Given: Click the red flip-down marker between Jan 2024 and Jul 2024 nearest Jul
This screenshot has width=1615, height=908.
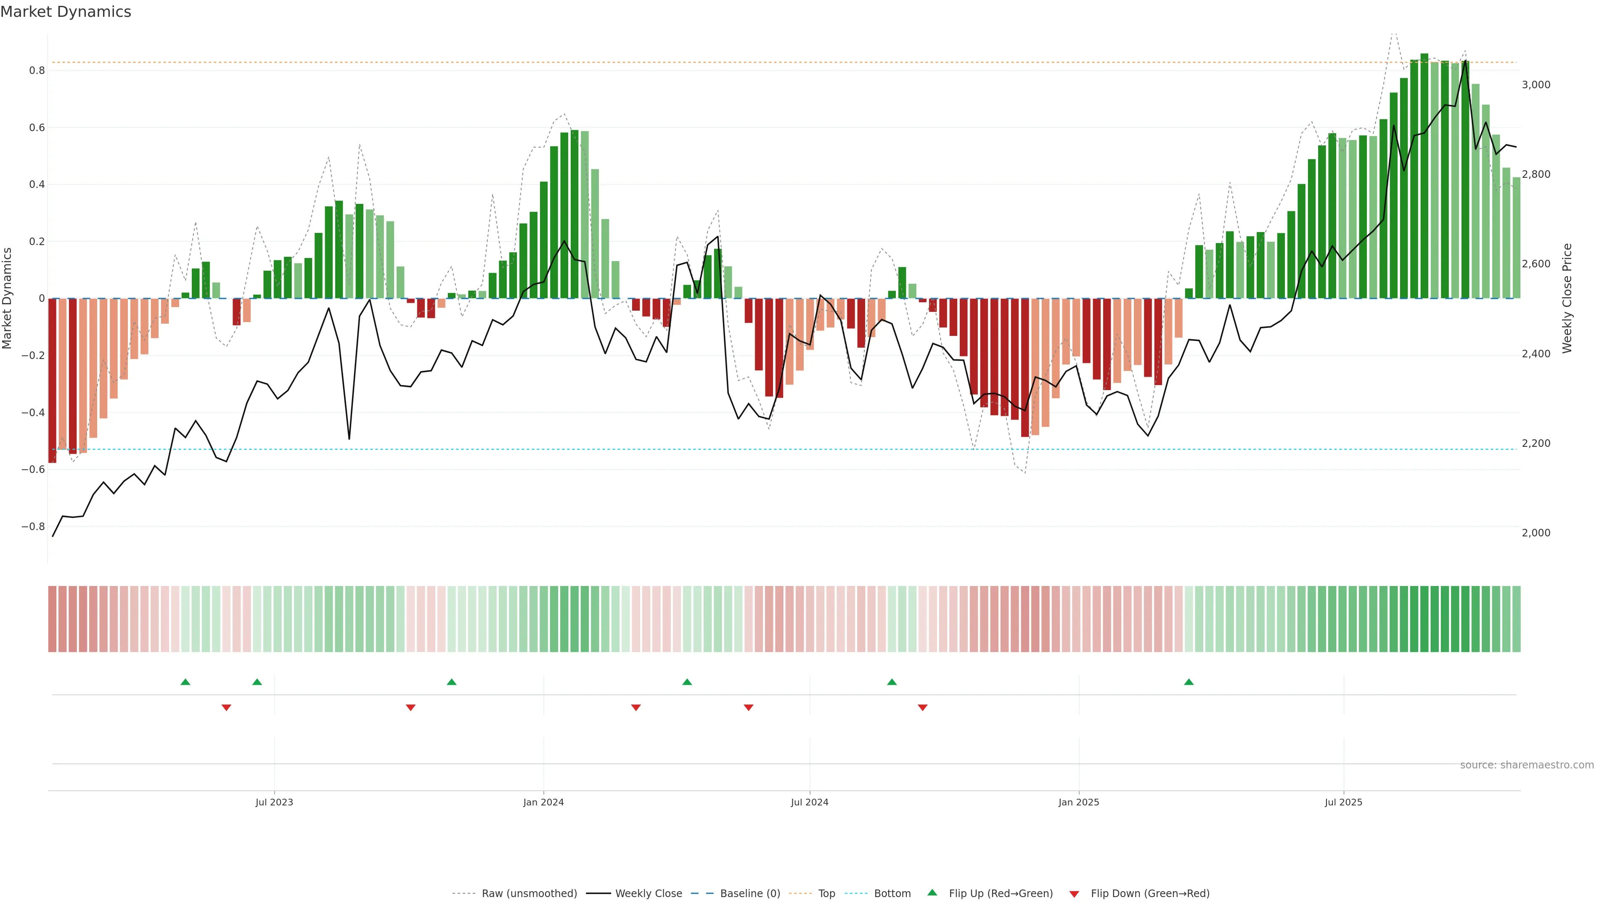Looking at the screenshot, I should click(x=748, y=707).
